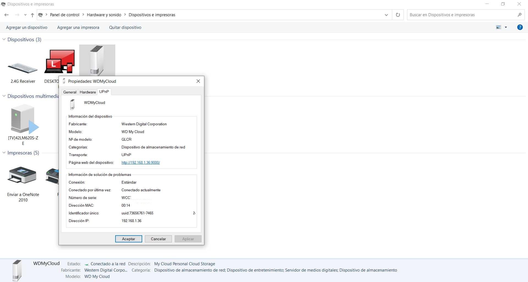Click the Aceptar button
The image size is (528, 282).
129,239
